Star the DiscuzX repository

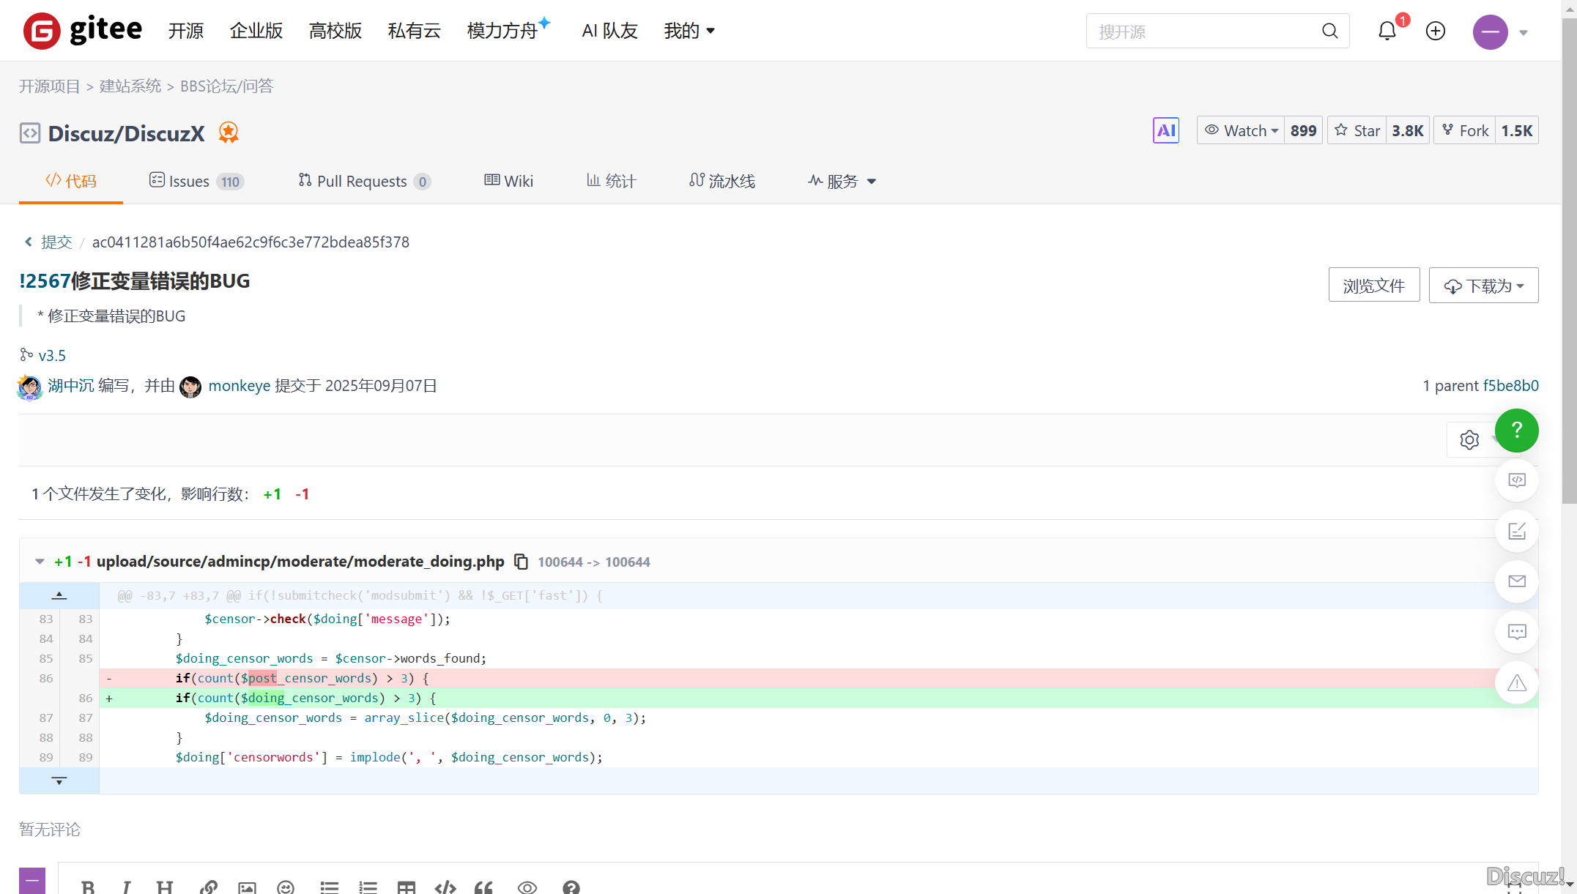pos(1357,130)
